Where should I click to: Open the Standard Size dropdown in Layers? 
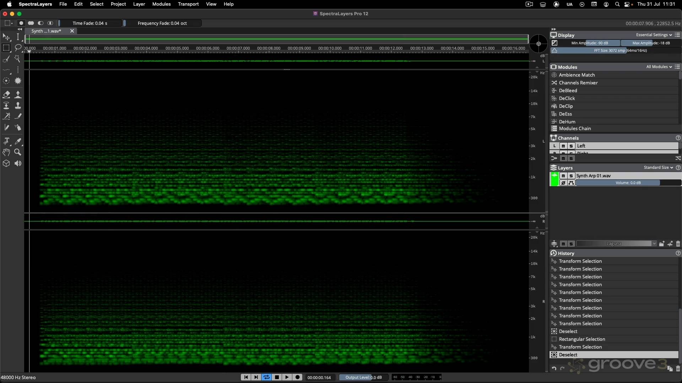[x=658, y=167]
